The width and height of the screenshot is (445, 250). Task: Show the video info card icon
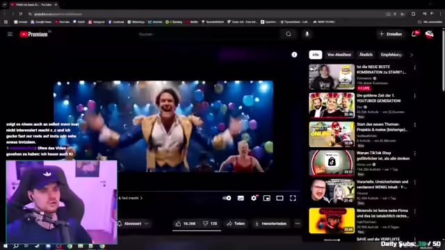point(294,55)
